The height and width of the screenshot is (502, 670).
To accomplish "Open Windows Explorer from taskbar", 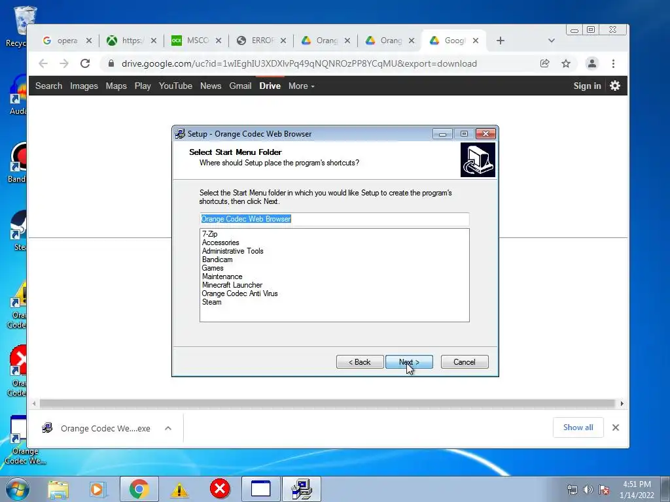I will point(58,489).
